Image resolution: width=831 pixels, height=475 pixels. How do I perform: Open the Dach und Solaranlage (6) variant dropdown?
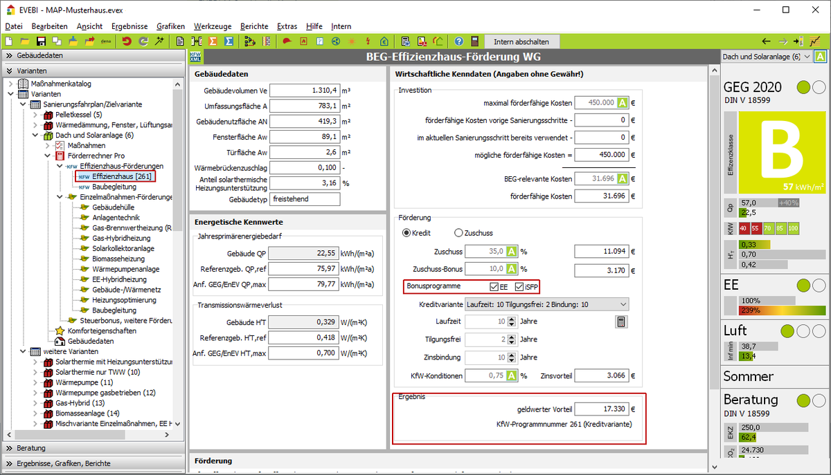(766, 57)
